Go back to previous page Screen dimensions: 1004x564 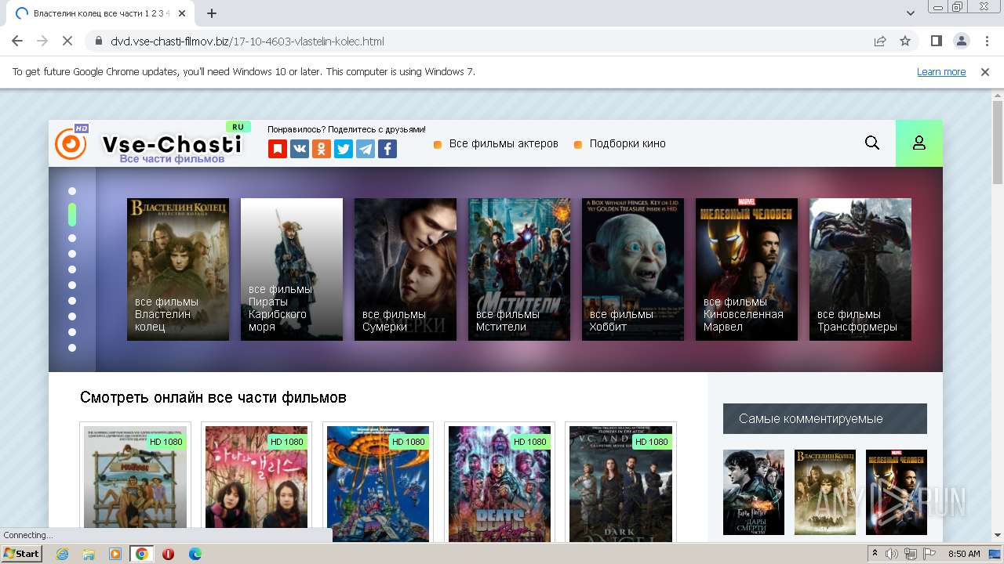click(x=17, y=41)
